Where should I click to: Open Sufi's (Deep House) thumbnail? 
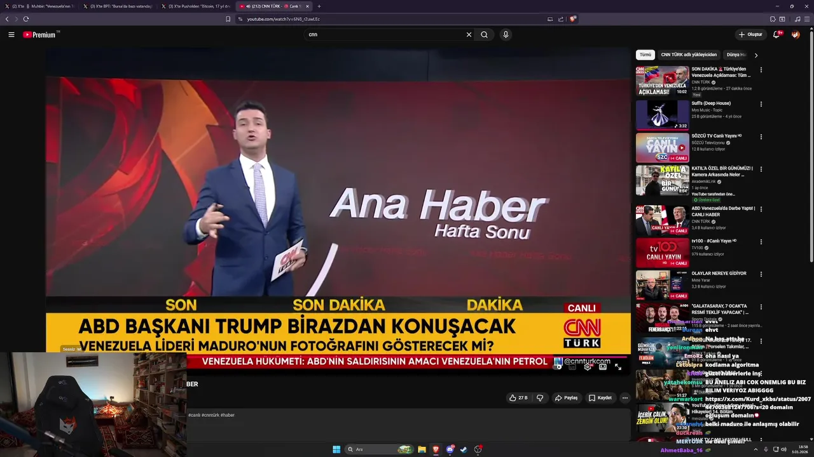coord(662,115)
